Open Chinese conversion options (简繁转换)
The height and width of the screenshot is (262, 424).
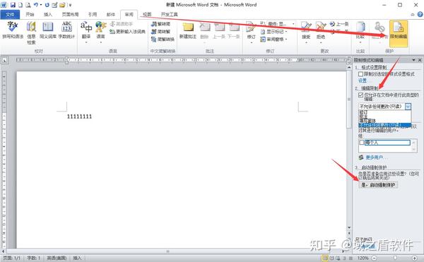pyautogui.click(x=163, y=39)
